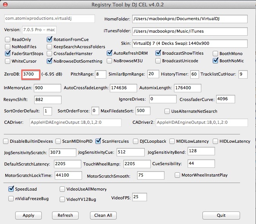Uncheck NoBrowseDotSomething
The image size is (256, 224).
(49, 61)
